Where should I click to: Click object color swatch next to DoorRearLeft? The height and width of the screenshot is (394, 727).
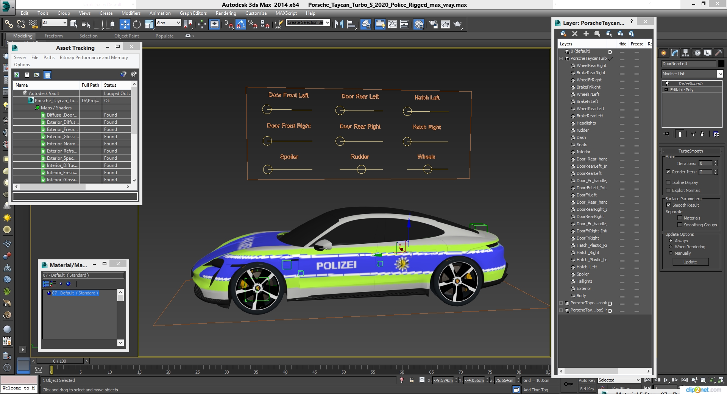[721, 64]
